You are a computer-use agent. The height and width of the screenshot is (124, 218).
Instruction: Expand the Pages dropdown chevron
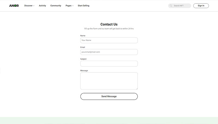point(73,6)
